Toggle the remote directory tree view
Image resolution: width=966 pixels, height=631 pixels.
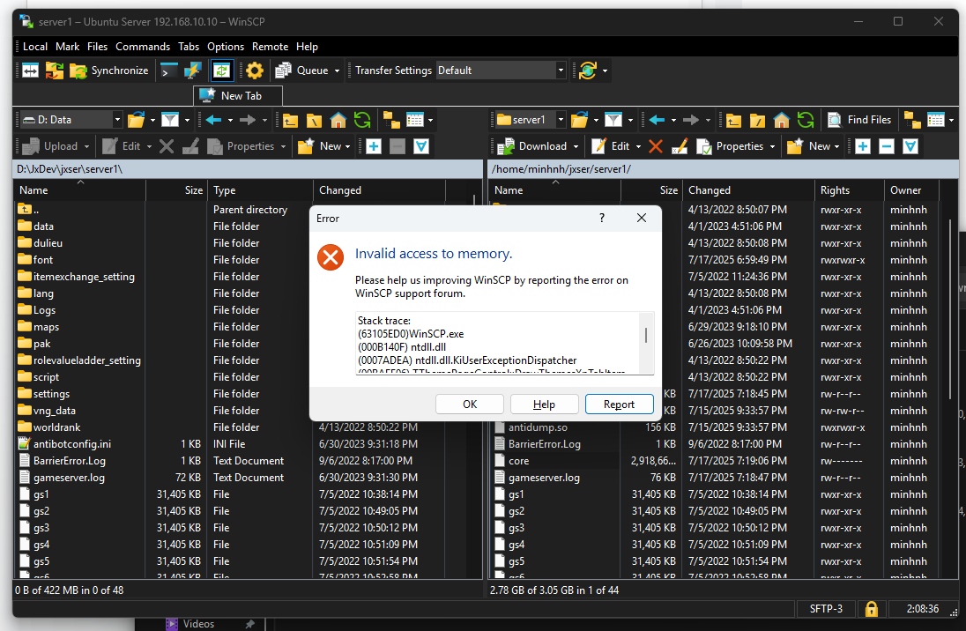(912, 121)
